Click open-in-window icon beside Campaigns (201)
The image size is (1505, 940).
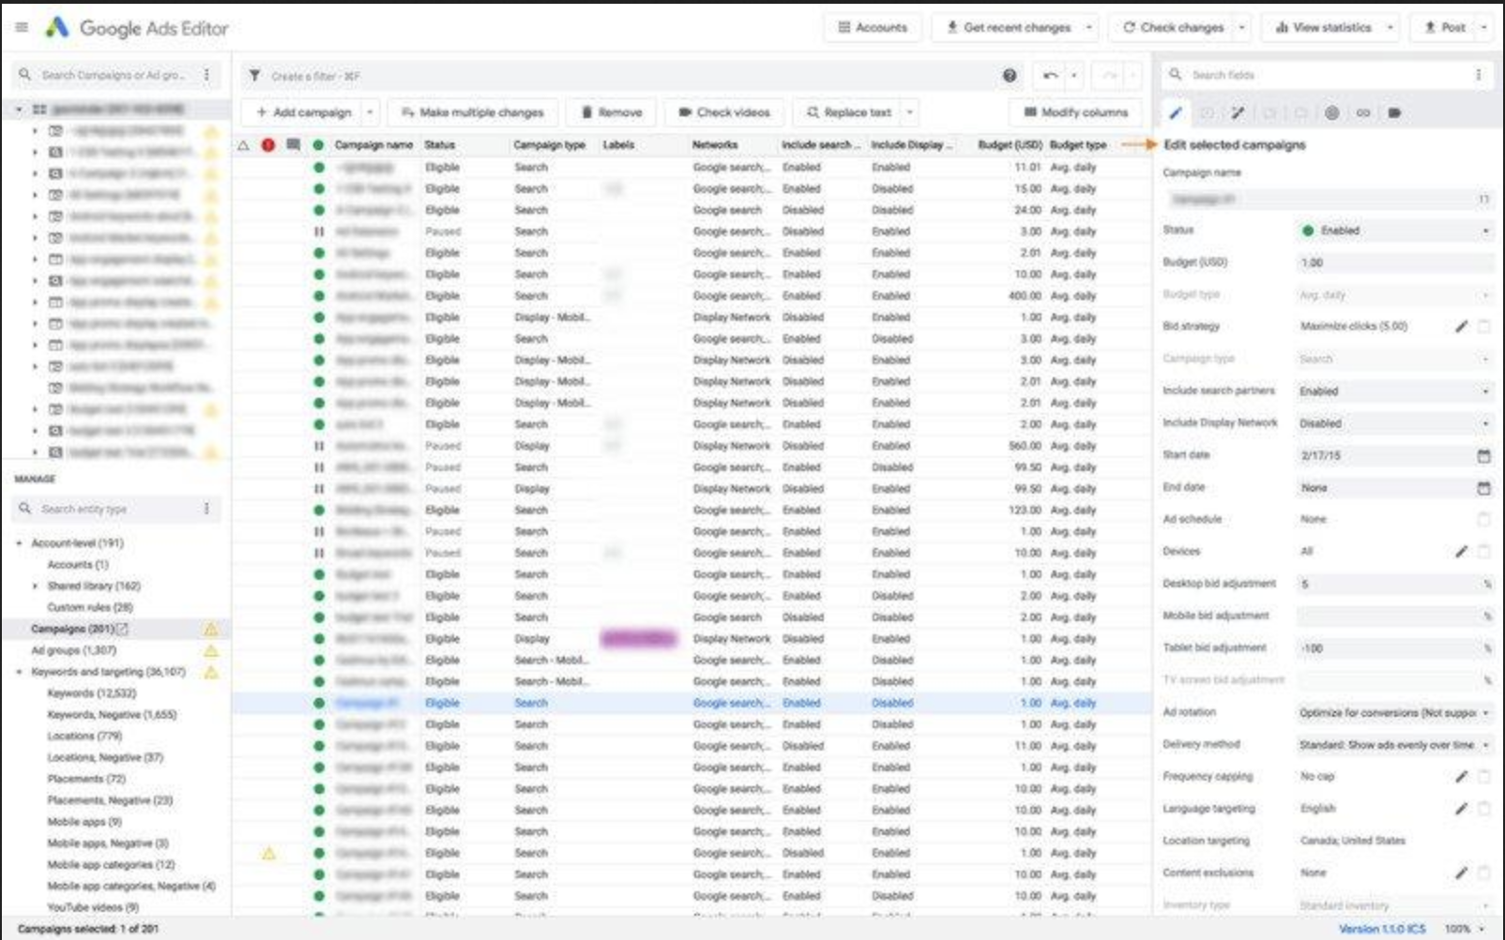122,629
